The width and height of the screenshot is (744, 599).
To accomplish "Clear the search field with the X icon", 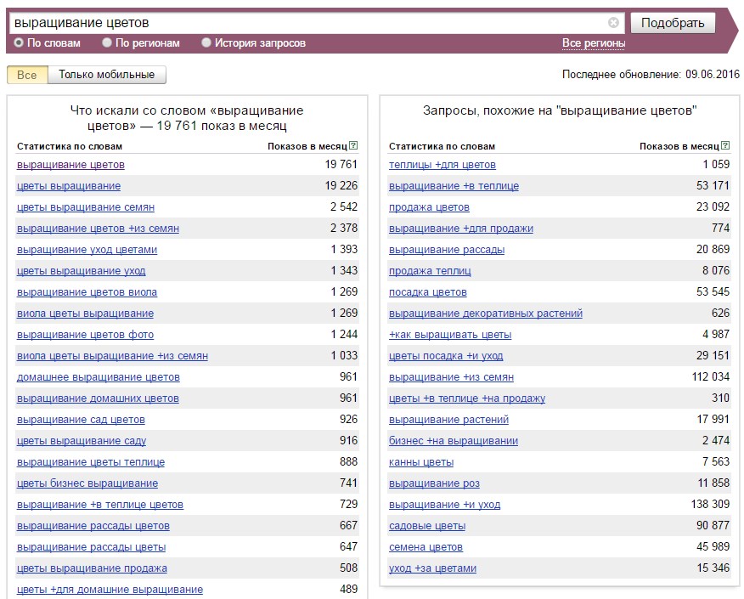I will pos(613,23).
